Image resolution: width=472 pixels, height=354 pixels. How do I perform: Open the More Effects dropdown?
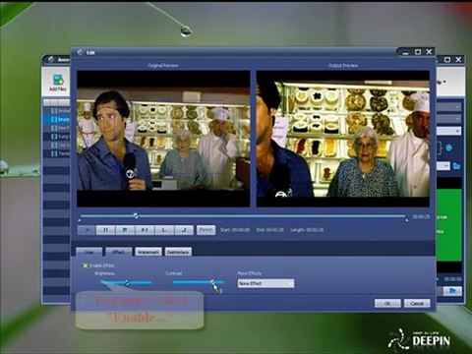pos(265,283)
